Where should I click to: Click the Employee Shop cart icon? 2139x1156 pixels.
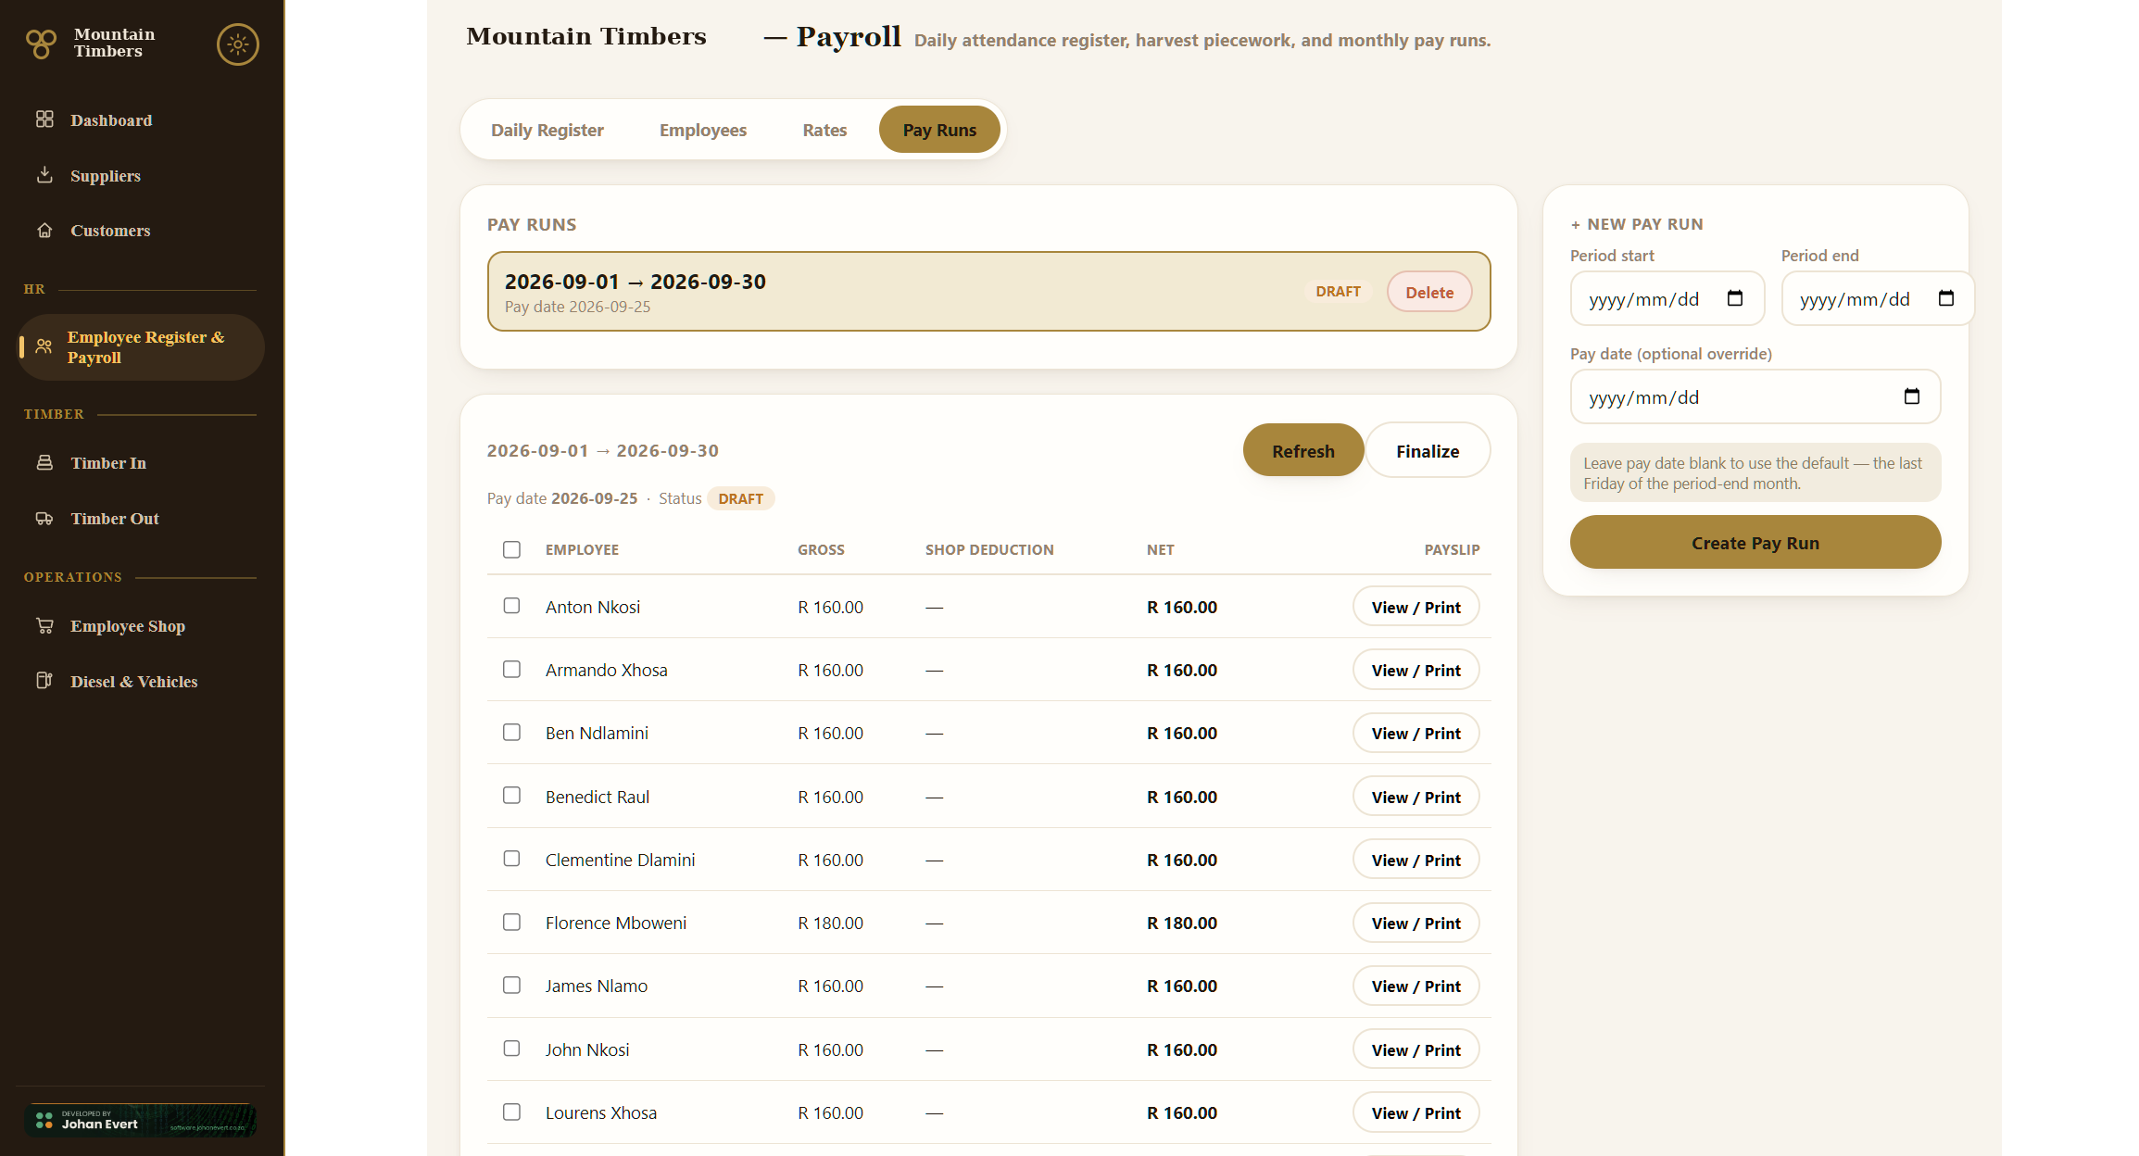(x=44, y=625)
